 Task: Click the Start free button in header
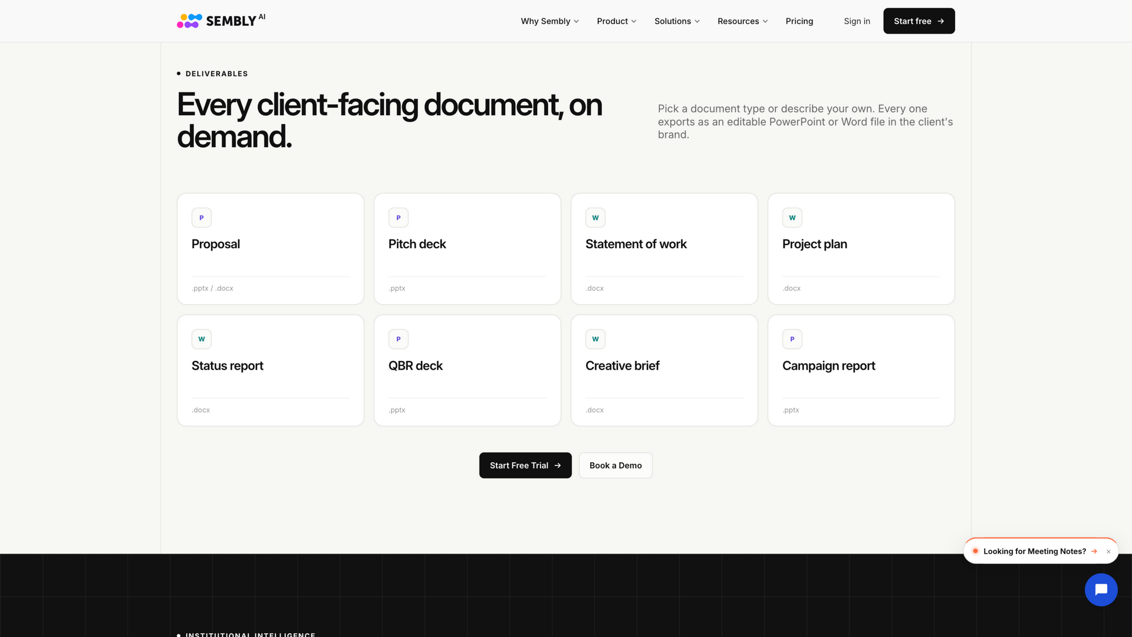coord(919,21)
